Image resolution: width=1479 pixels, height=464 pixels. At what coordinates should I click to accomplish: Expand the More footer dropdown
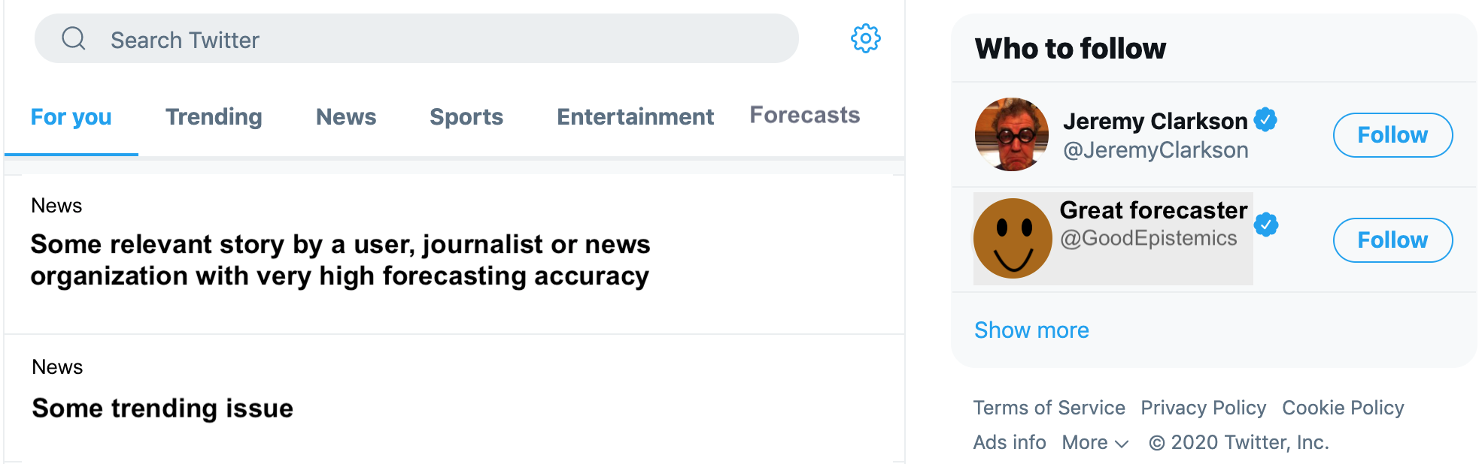coord(1095,442)
